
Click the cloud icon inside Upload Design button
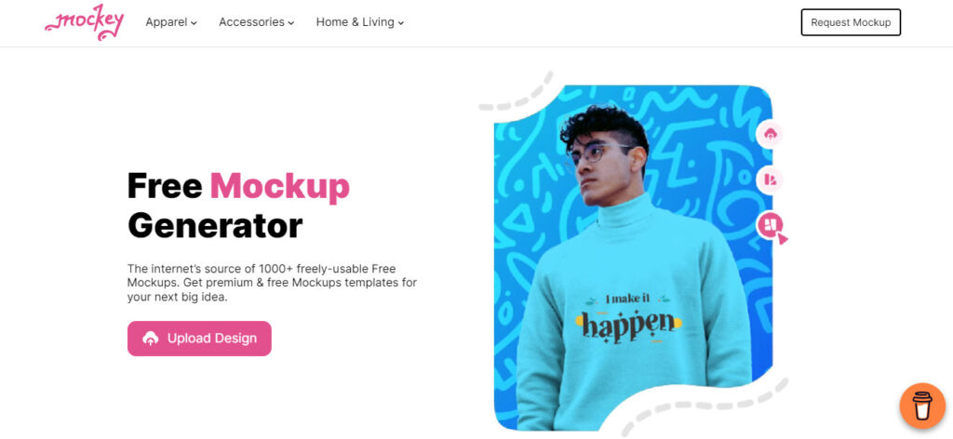[150, 339]
